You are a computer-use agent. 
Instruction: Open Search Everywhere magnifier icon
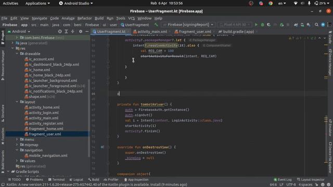pos(316,25)
